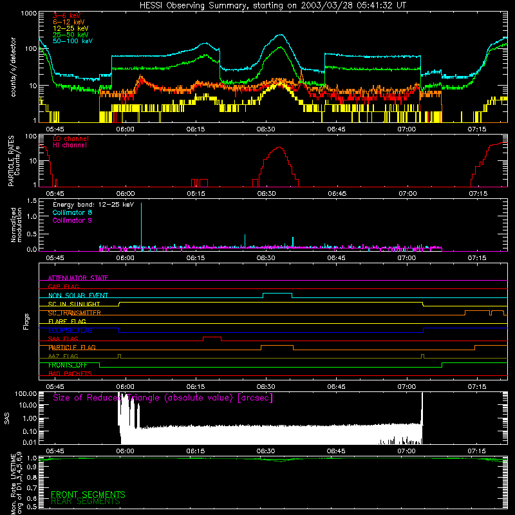Image resolution: width=515 pixels, height=515 pixels.
Task: Select the NON SOLAR EVENT flag label
Action: click(x=78, y=295)
